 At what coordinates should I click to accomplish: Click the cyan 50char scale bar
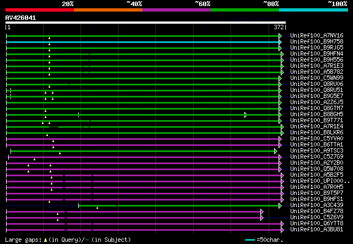[x=250, y=240]
